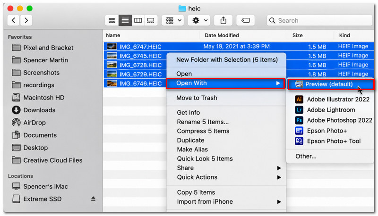Image resolution: width=378 pixels, height=216 pixels.
Task: Go back with the left chevron button
Action: tap(14, 20)
